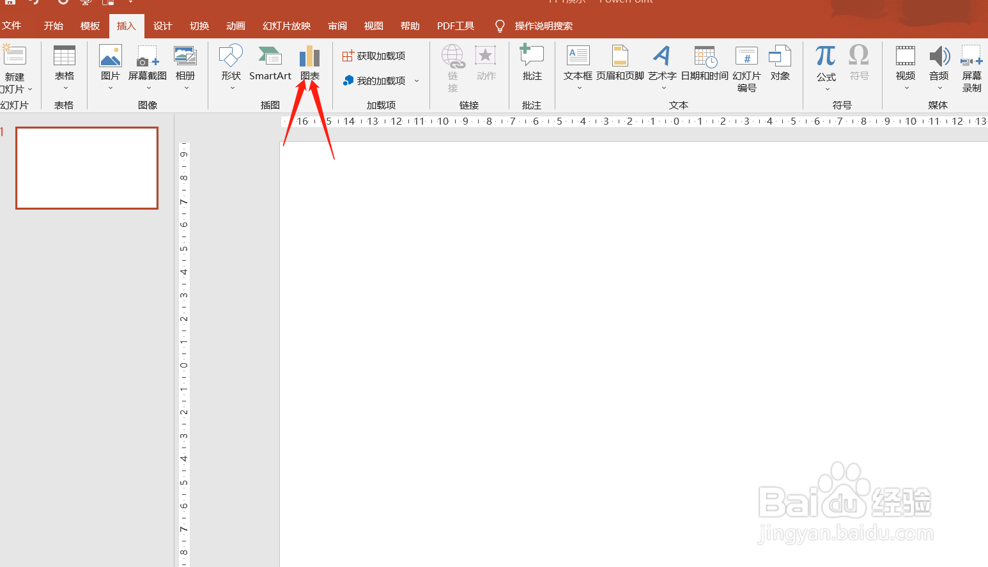988x567 pixels.
Task: Switch to the Animations (动画) tab
Action: click(236, 26)
